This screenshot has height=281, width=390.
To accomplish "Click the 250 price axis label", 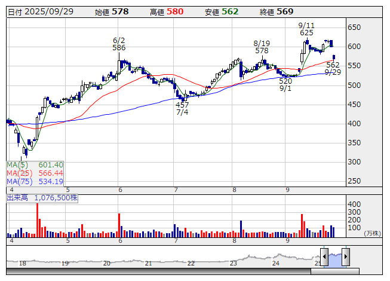I will point(354,181).
